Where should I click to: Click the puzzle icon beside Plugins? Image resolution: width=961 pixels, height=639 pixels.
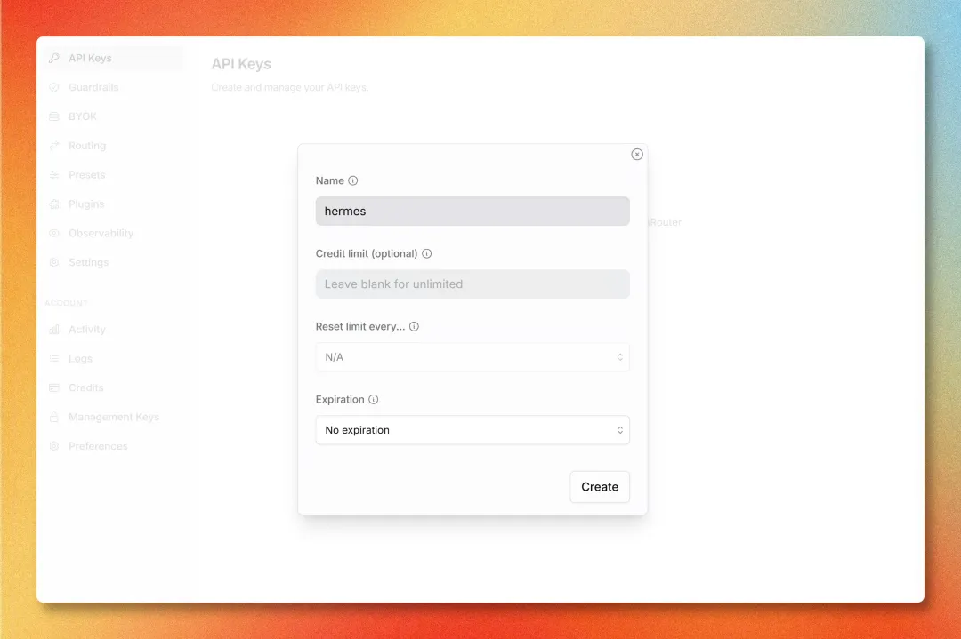click(x=54, y=204)
